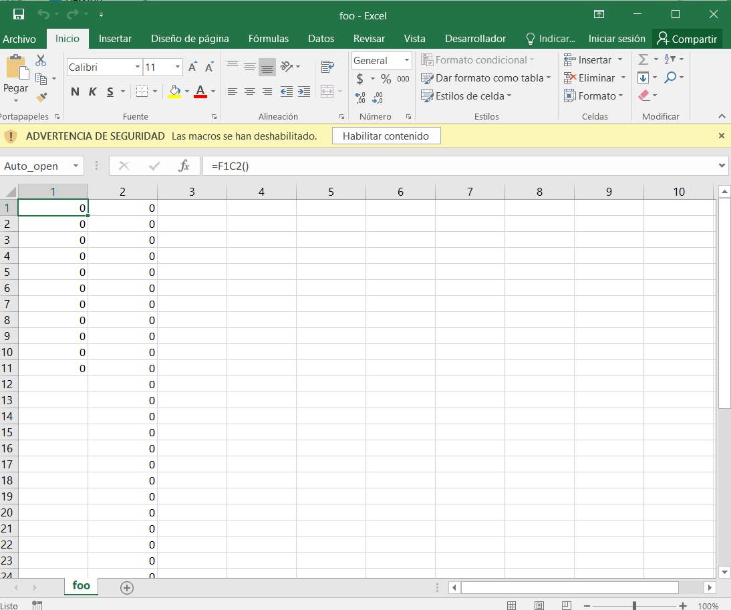Image resolution: width=731 pixels, height=610 pixels.
Task: Toggle center horizontal alignment
Action: (249, 92)
